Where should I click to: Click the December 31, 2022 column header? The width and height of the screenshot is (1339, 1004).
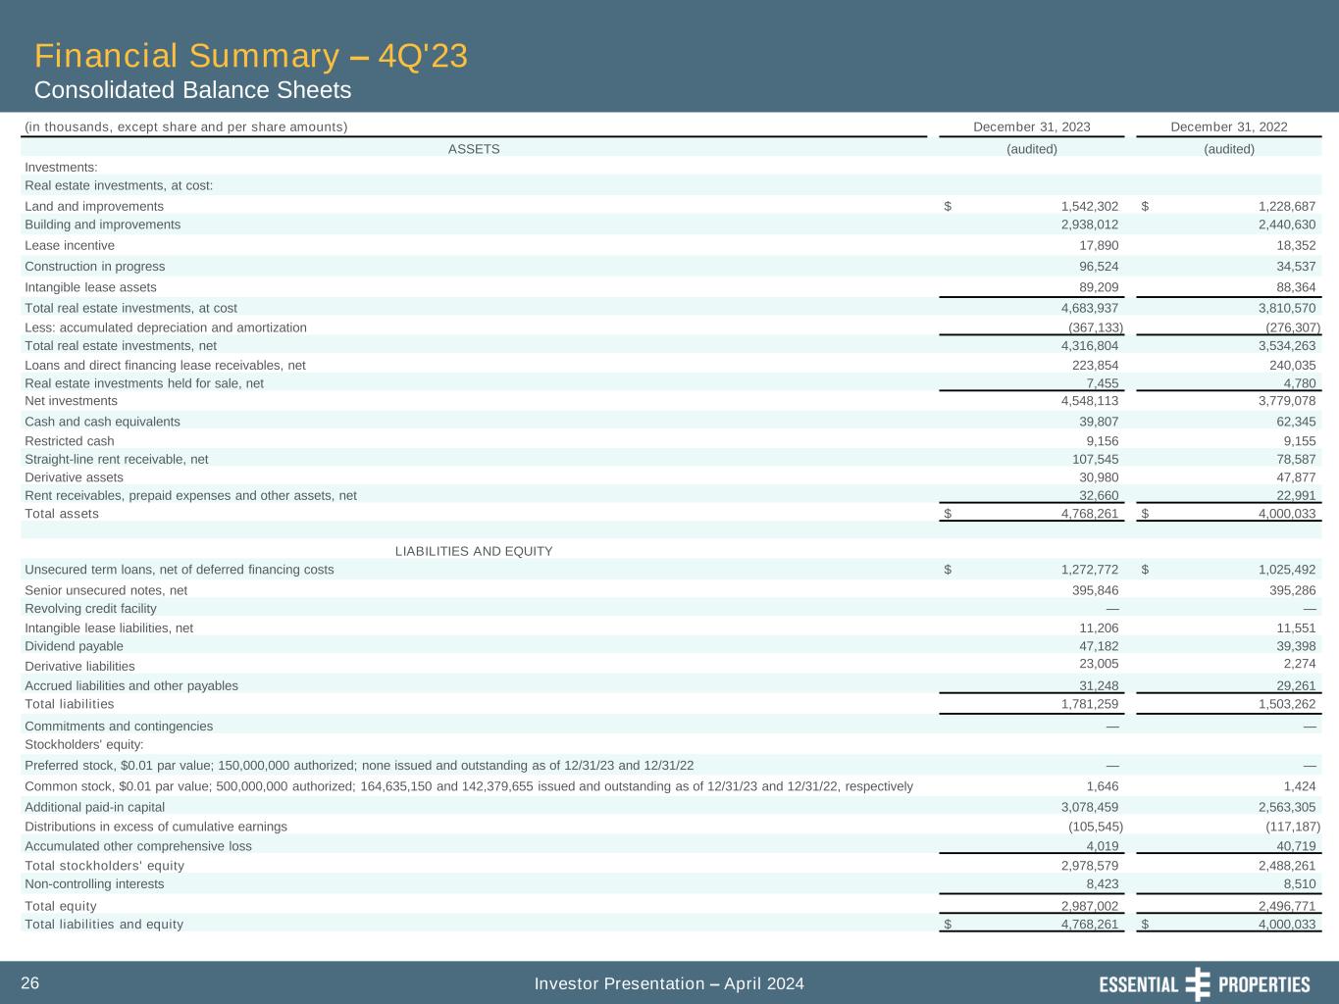(1228, 126)
